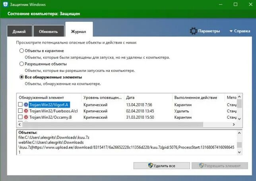Screen dimensions: 256x181
Task: Switch to the Обновить tab
Action: click(48, 31)
